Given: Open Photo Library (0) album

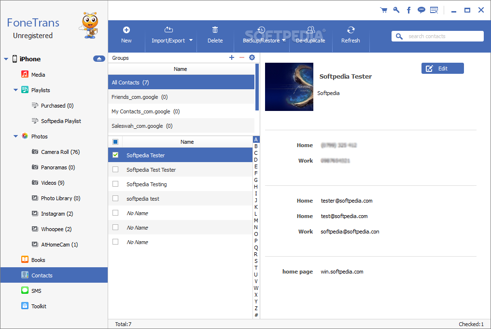Looking at the screenshot, I should (x=60, y=198).
